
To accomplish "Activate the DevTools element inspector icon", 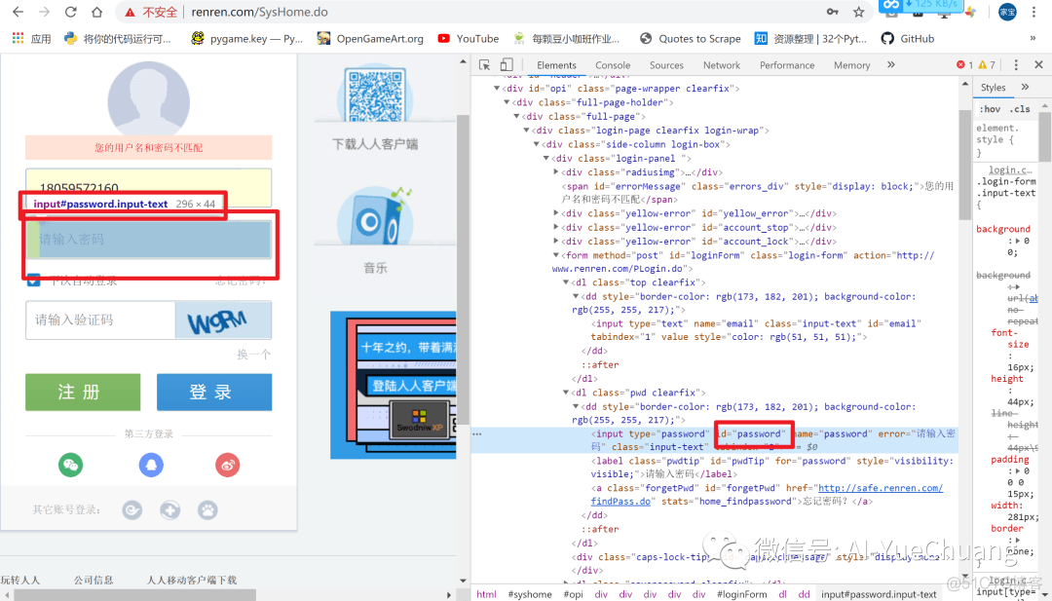I will click(x=484, y=65).
